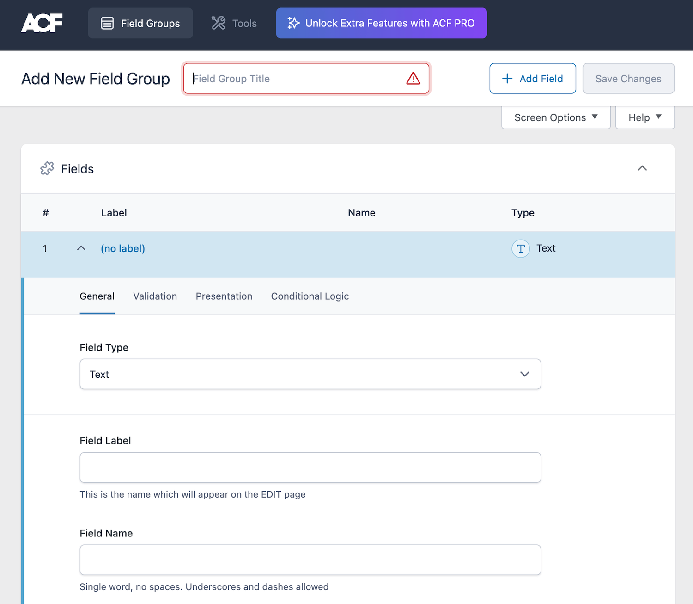Focus the Field Label text input
This screenshot has width=693, height=604.
310,468
